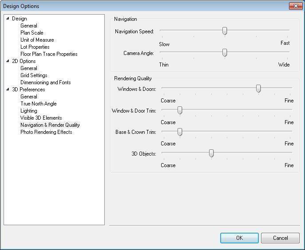Select General under 2D Options
Screen dimensions: 305x250
(x=29, y=68)
